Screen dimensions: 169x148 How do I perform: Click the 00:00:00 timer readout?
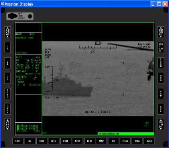[35, 85]
